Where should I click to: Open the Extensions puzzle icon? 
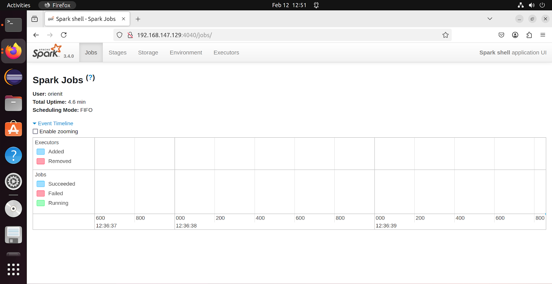coord(529,35)
